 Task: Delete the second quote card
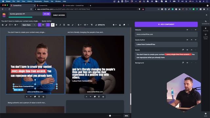99,97
